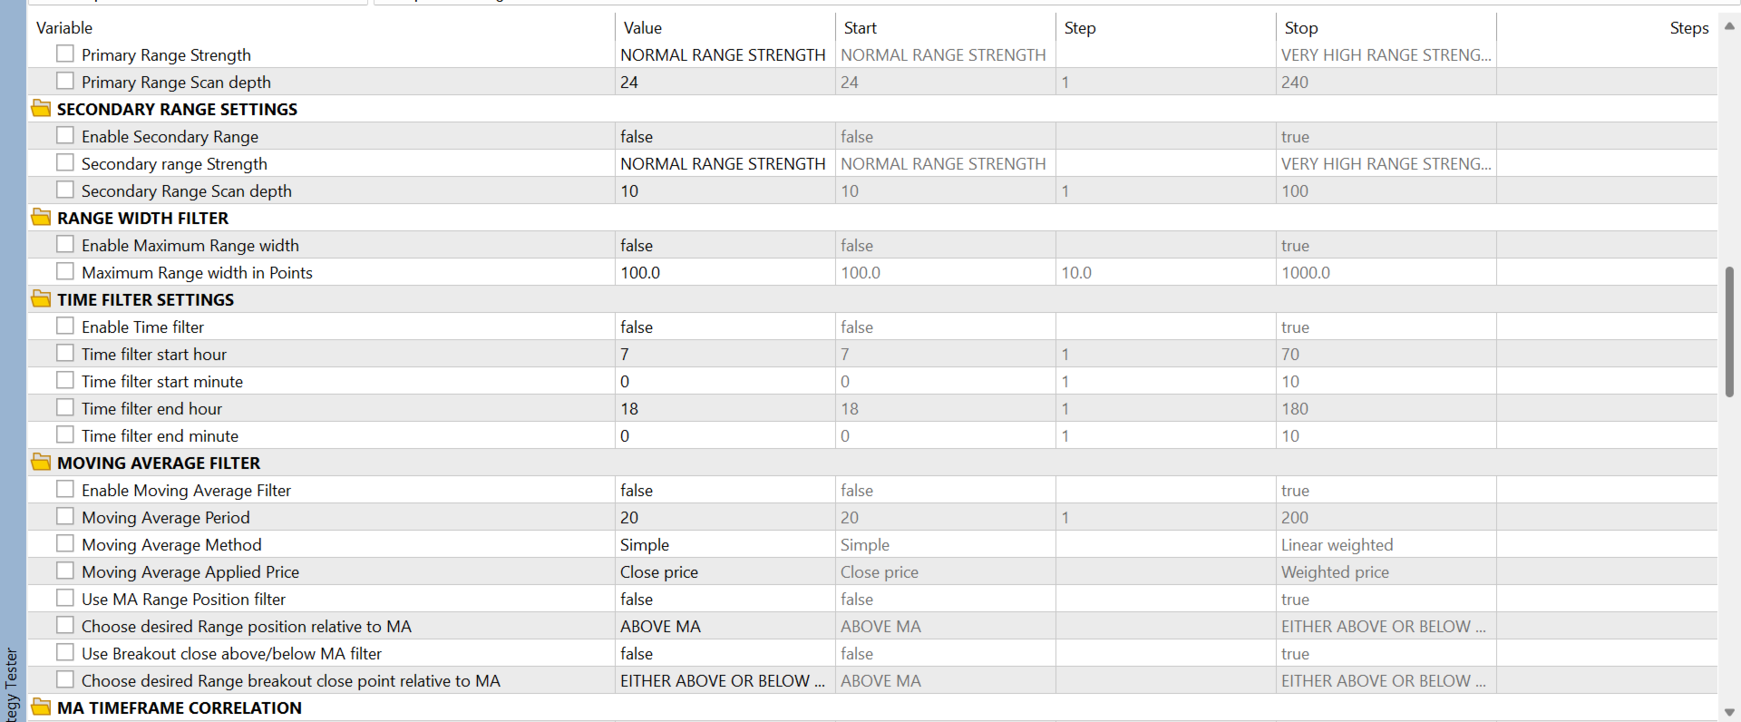The height and width of the screenshot is (722, 1741).
Task: Tick the Enable Secondary Range checkbox
Action: [65, 136]
